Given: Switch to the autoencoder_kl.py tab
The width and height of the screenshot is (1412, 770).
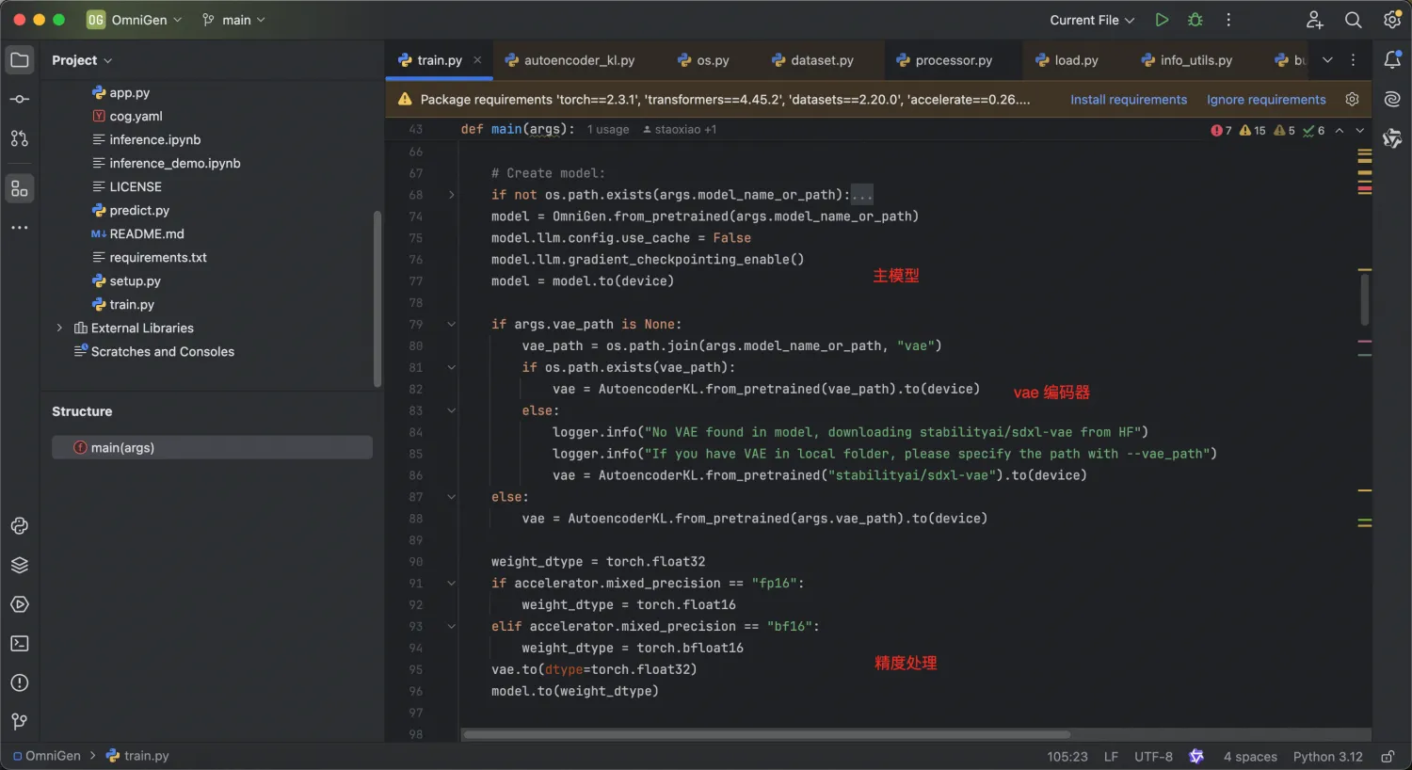Looking at the screenshot, I should pyautogui.click(x=578, y=60).
